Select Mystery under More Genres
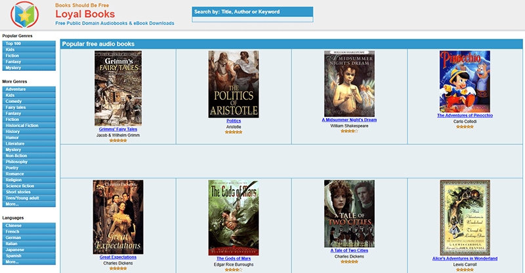Screen dimensions: 525x273 tap(29, 150)
